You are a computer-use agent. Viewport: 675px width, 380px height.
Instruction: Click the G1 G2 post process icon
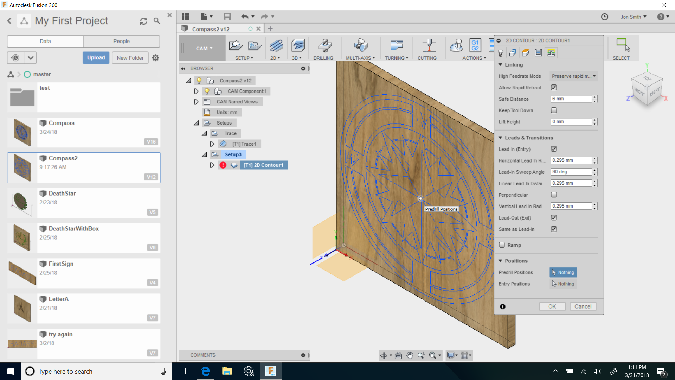(x=475, y=46)
